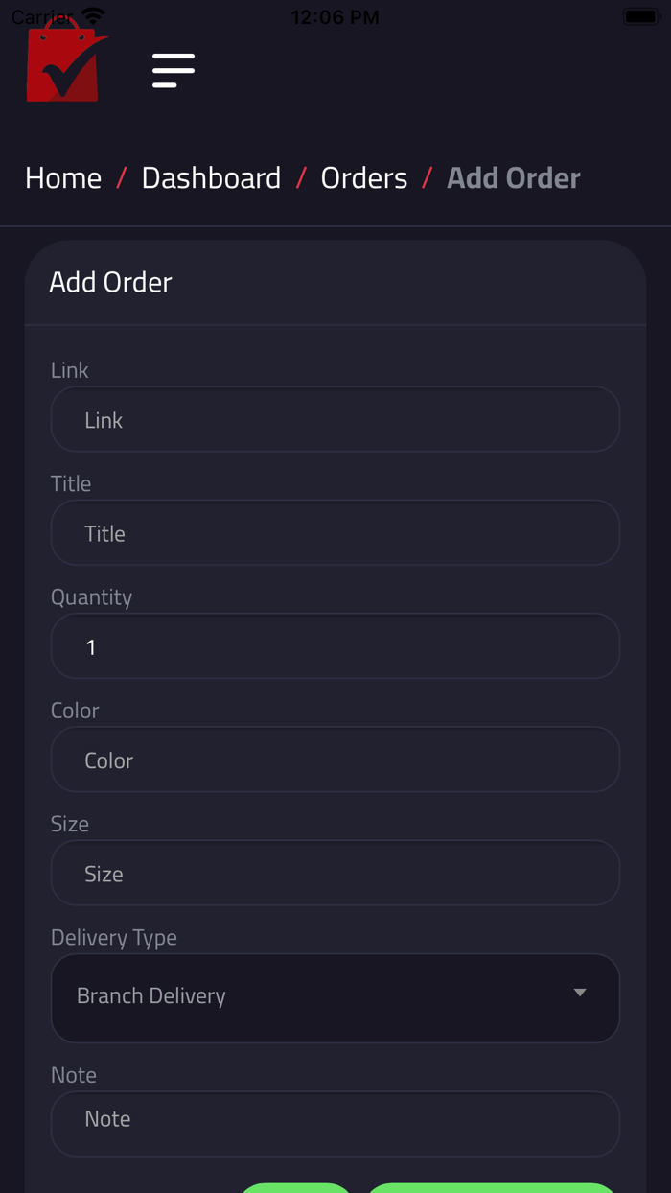Screen dimensions: 671x1193
Task: Open the hamburger navigation menu
Action: (174, 71)
